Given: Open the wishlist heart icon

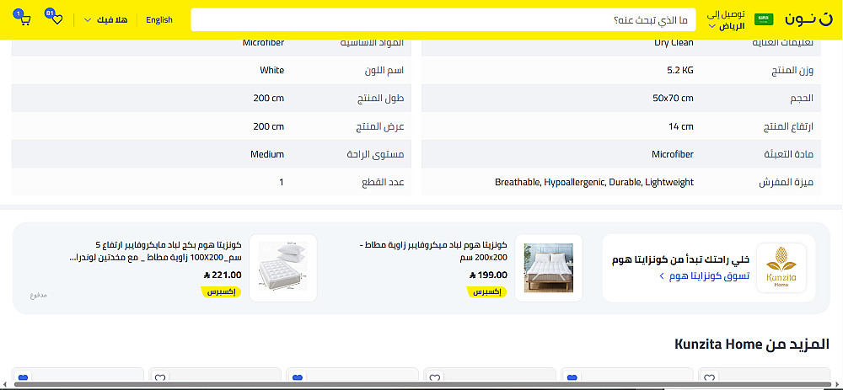Looking at the screenshot, I should 57,20.
